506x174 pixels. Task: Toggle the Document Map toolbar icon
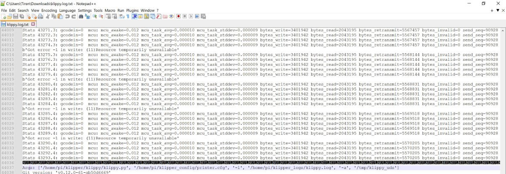[147, 16]
